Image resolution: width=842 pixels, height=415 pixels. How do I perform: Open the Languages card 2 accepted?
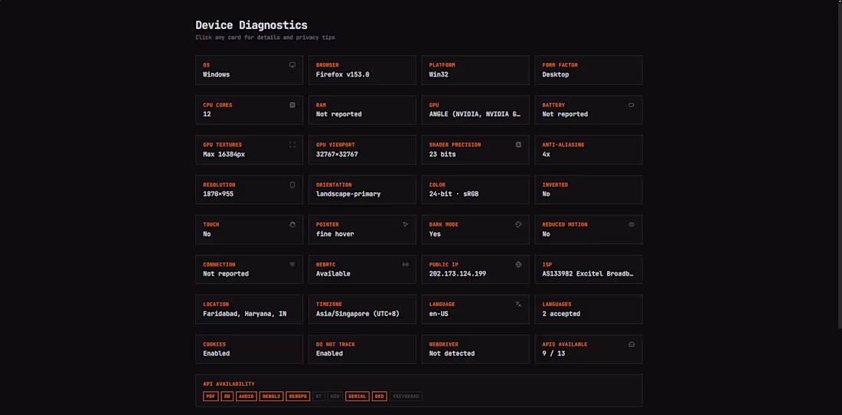pos(589,309)
